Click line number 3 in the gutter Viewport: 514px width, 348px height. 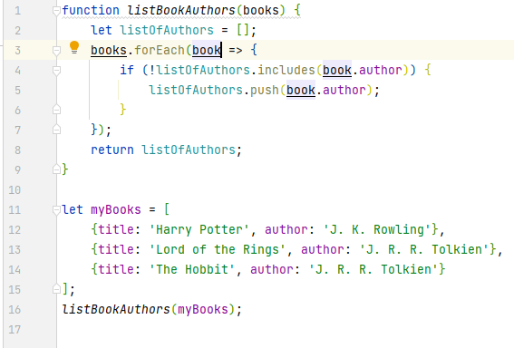(x=18, y=51)
